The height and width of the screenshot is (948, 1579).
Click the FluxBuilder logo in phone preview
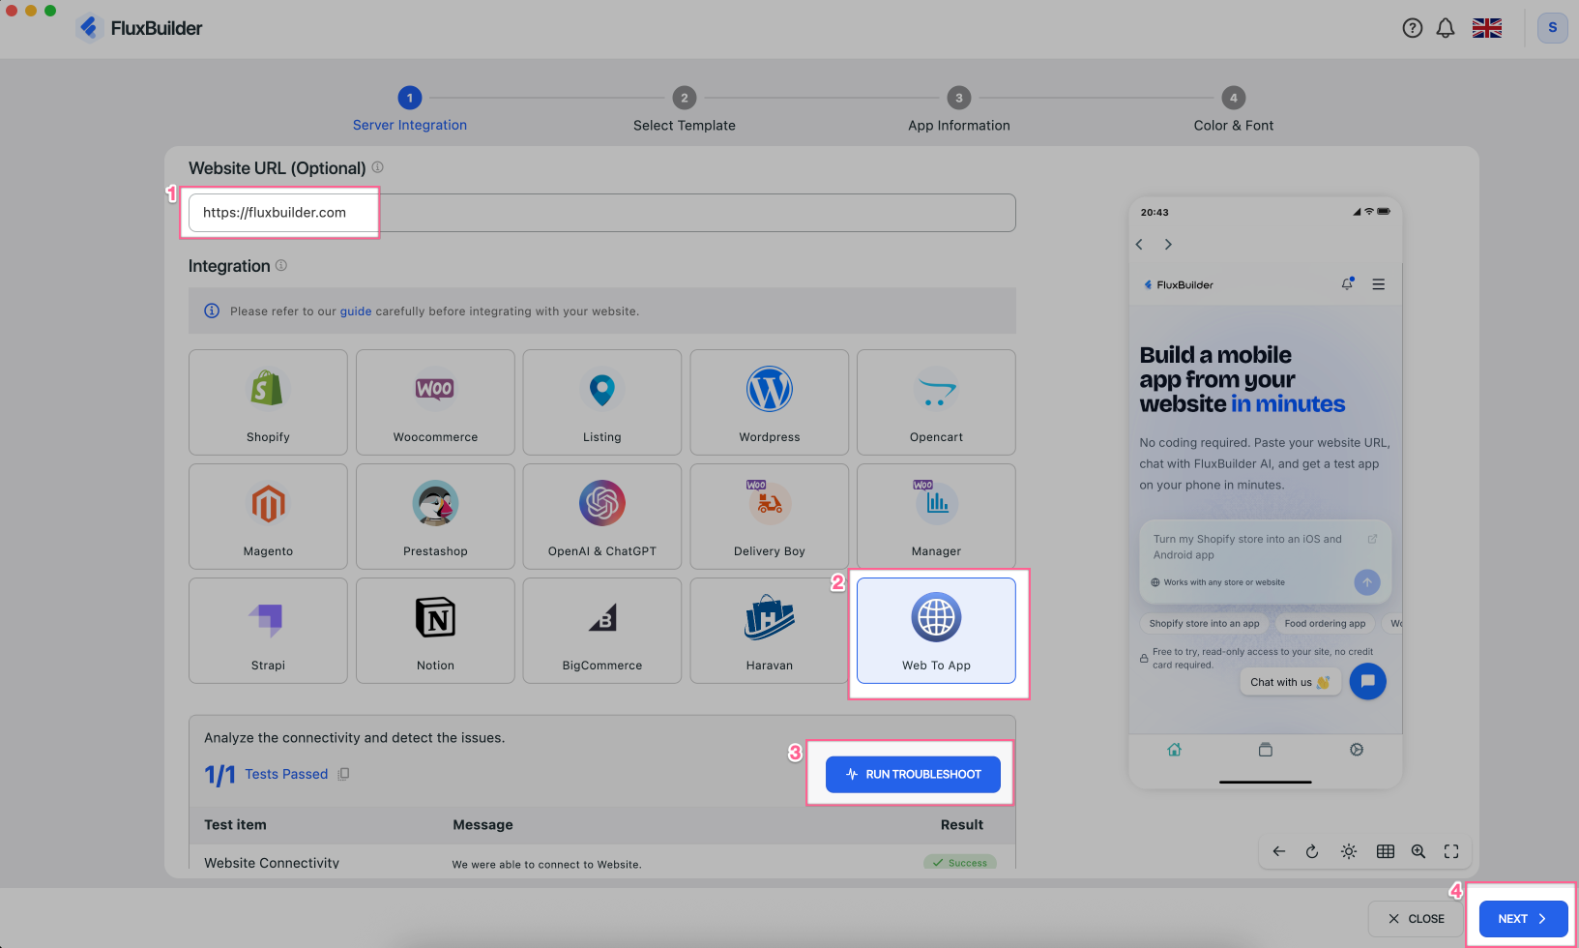tap(1179, 284)
